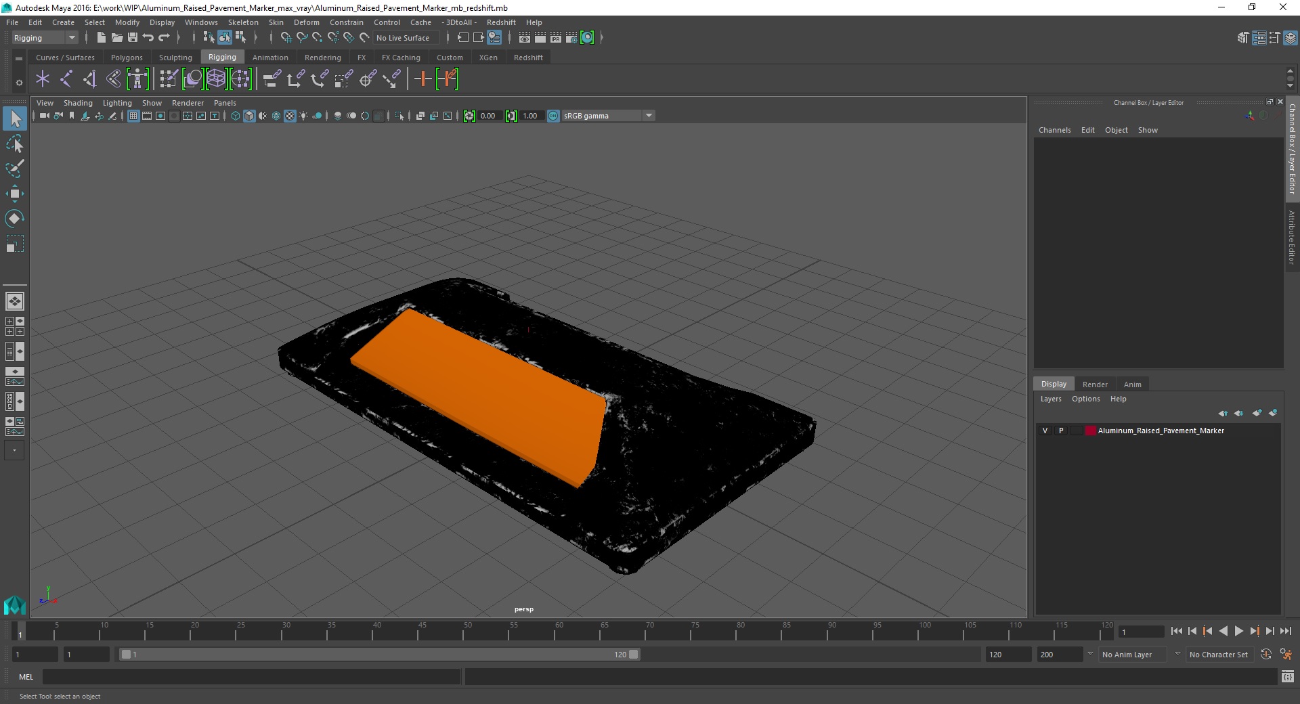1300x704 pixels.
Task: Click the Undo arrow icon
Action: pyautogui.click(x=148, y=38)
